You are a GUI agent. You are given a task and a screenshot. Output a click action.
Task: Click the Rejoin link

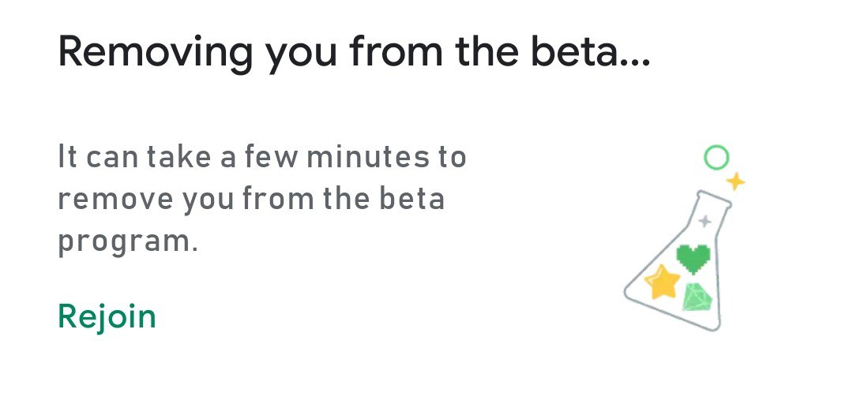point(107,317)
